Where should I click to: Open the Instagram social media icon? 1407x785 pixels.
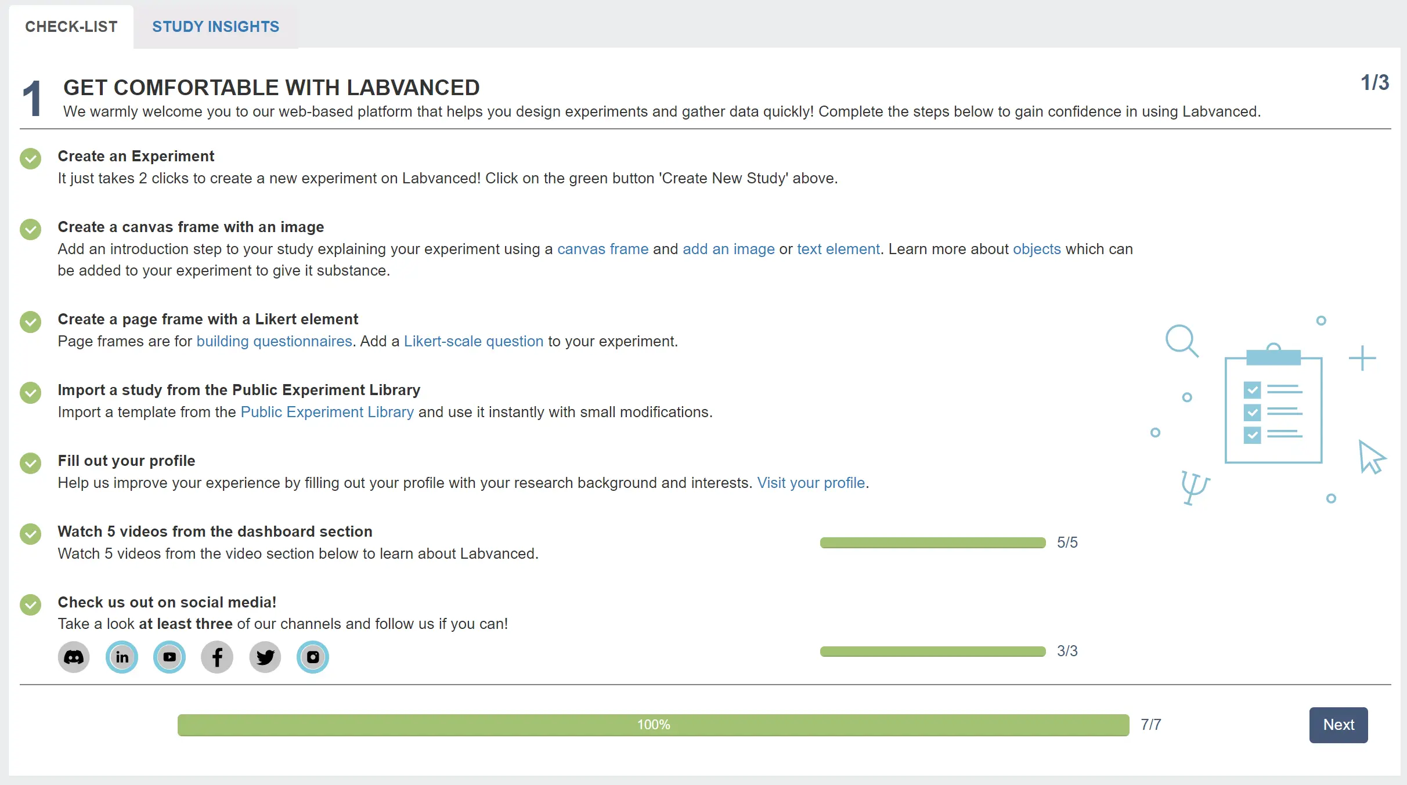tap(313, 657)
